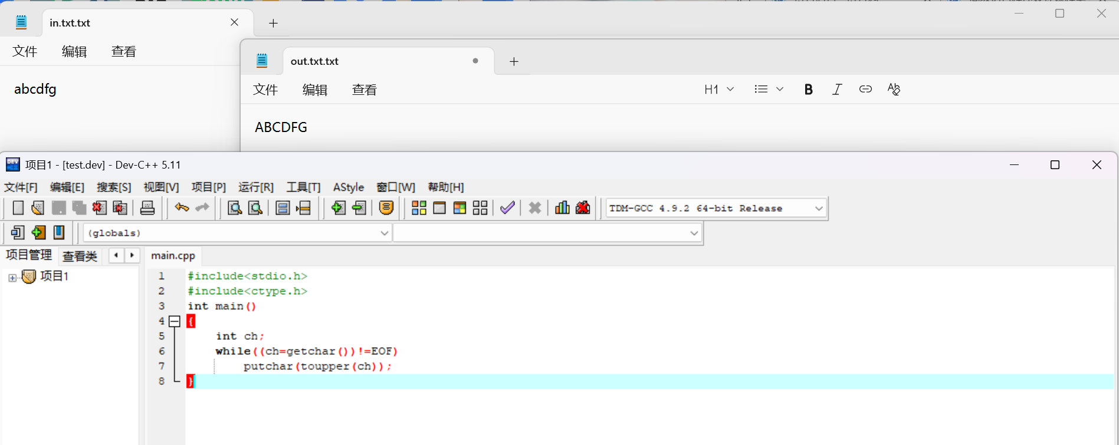This screenshot has width=1119, height=445.
Task: Click the New file icon in Dev-C++ toolbar
Action: coord(18,208)
